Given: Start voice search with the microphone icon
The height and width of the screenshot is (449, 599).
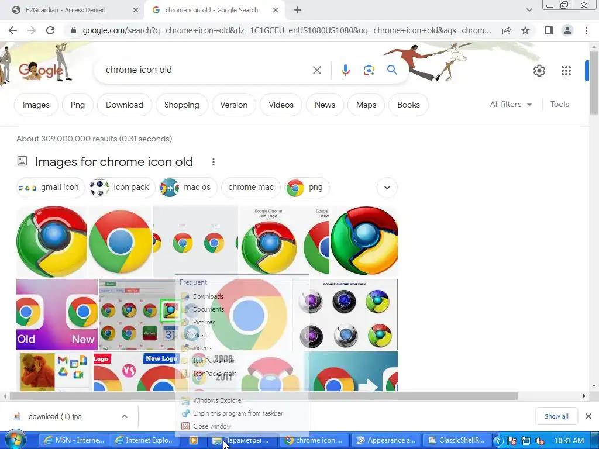Looking at the screenshot, I should click(x=345, y=70).
